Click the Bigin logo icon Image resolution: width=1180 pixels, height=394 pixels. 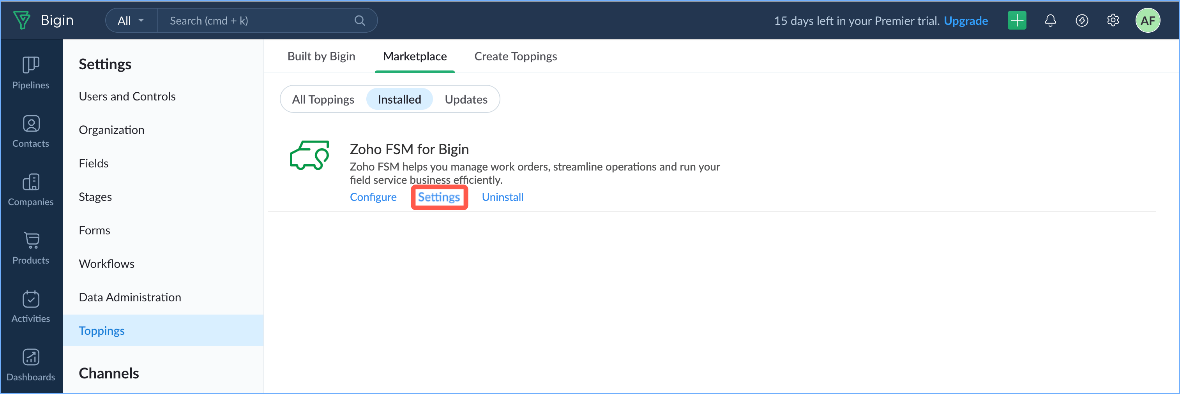coord(21,20)
